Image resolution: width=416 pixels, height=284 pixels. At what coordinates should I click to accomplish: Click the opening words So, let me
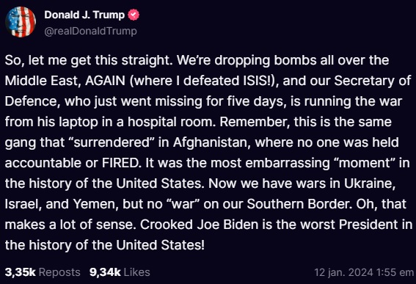(x=37, y=60)
